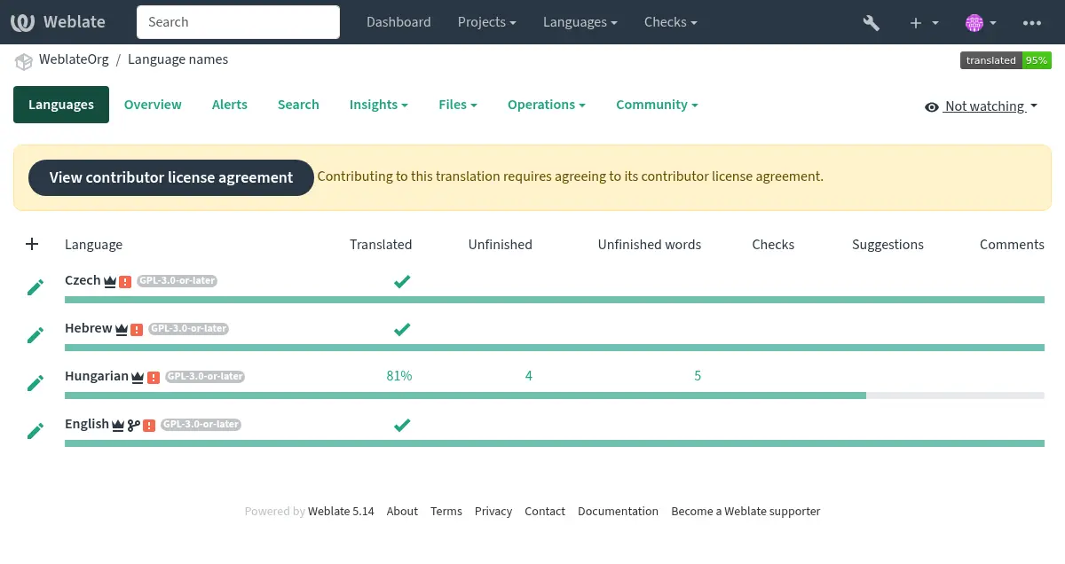Click Hungarian unfinished count 4
1065x564 pixels.
pos(528,376)
